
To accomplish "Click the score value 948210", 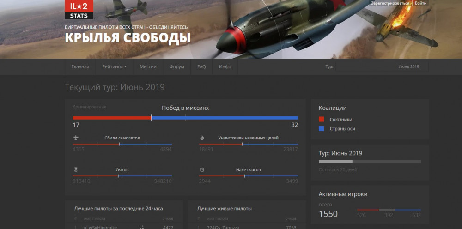I will click(x=163, y=181).
